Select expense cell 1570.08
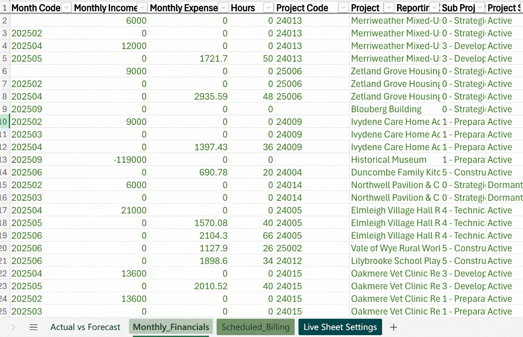Image resolution: width=523 pixels, height=337 pixels. [188, 223]
